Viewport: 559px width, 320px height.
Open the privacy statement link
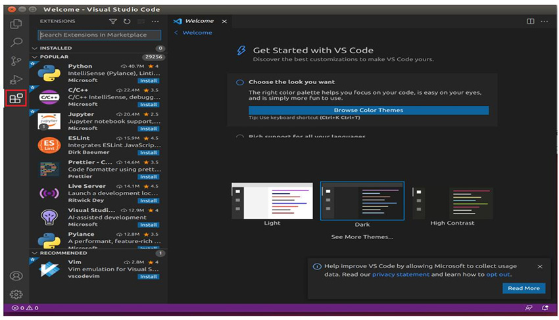(x=401, y=275)
